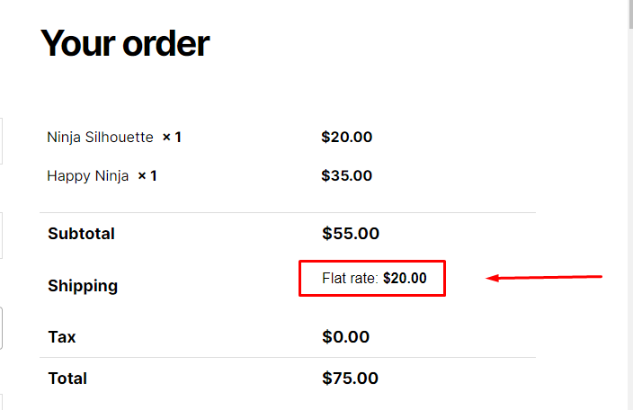Click the Happy Ninja price $35.00
Viewport: 633px width, 410px height.
pos(346,175)
